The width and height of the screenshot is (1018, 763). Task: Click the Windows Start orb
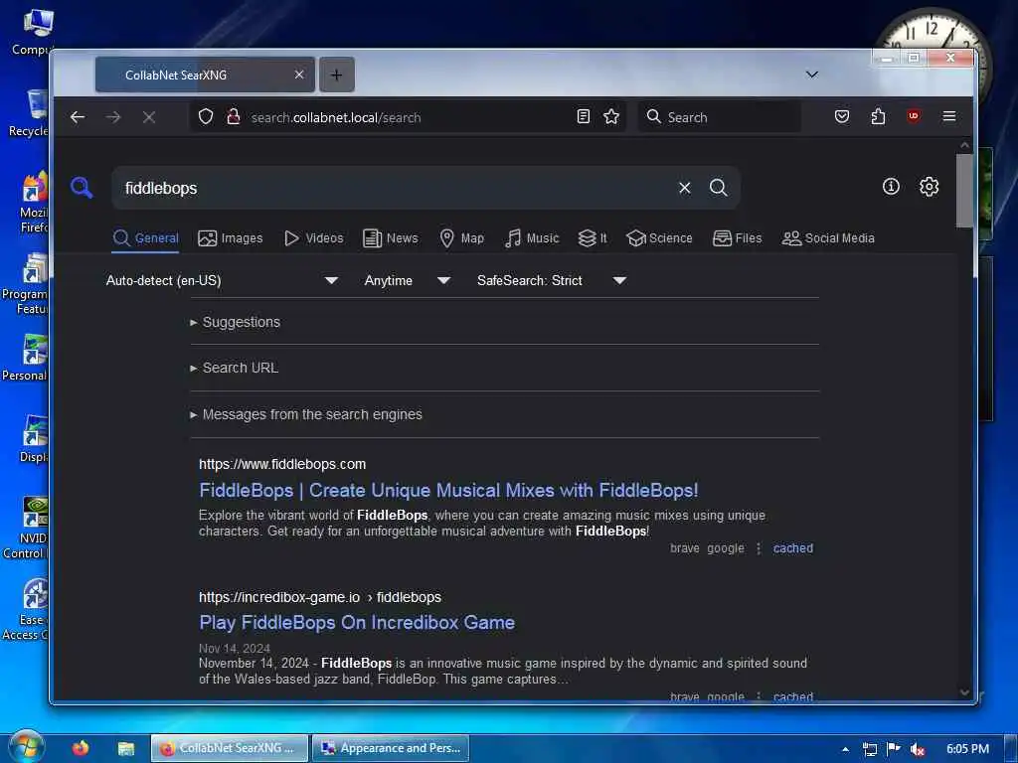coord(27,747)
